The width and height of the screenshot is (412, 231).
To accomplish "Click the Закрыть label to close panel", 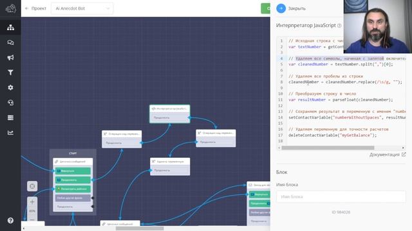I will click(297, 8).
